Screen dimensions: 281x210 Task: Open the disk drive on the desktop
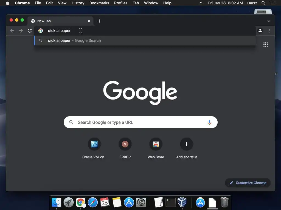point(263,11)
